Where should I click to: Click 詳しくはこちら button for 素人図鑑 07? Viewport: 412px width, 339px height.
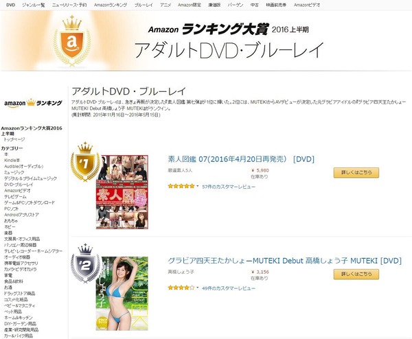356,172
